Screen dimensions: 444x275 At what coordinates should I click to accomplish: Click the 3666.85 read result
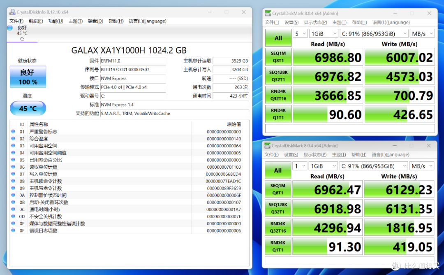[x=328, y=95]
